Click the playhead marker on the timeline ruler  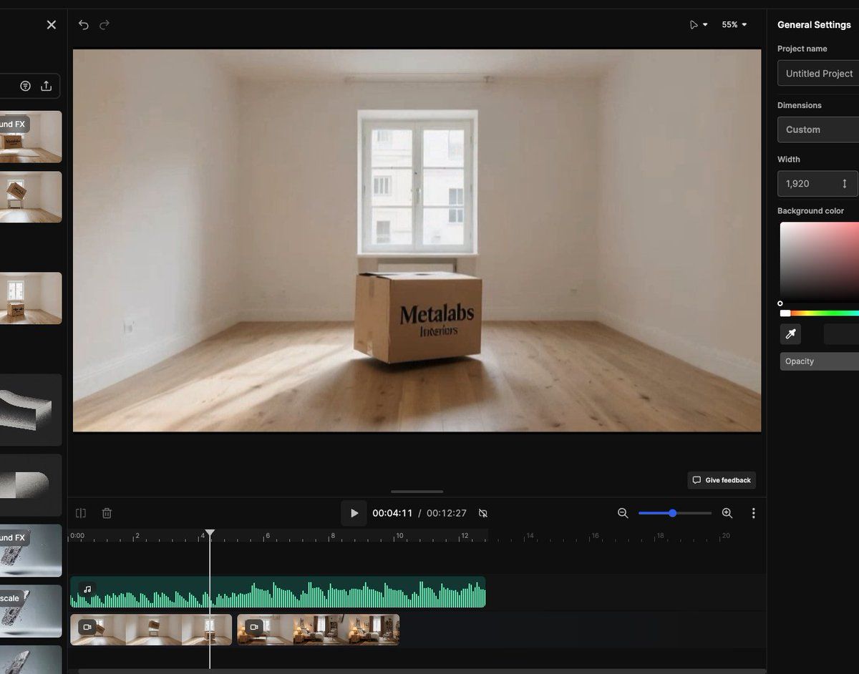[210, 534]
